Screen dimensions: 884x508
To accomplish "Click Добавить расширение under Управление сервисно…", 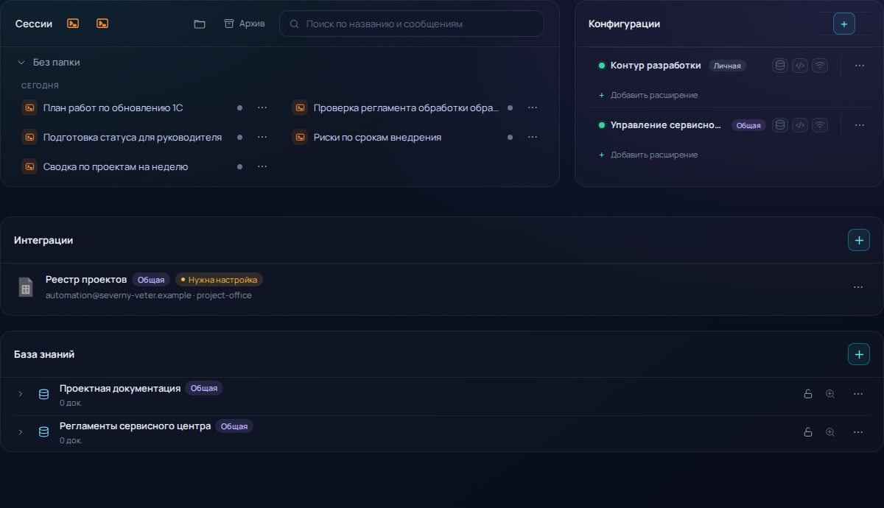I will [x=648, y=155].
